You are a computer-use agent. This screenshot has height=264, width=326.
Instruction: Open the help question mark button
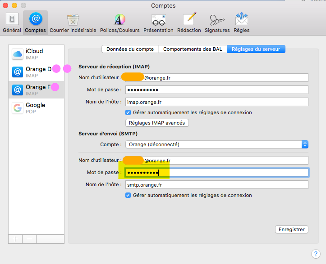316,254
